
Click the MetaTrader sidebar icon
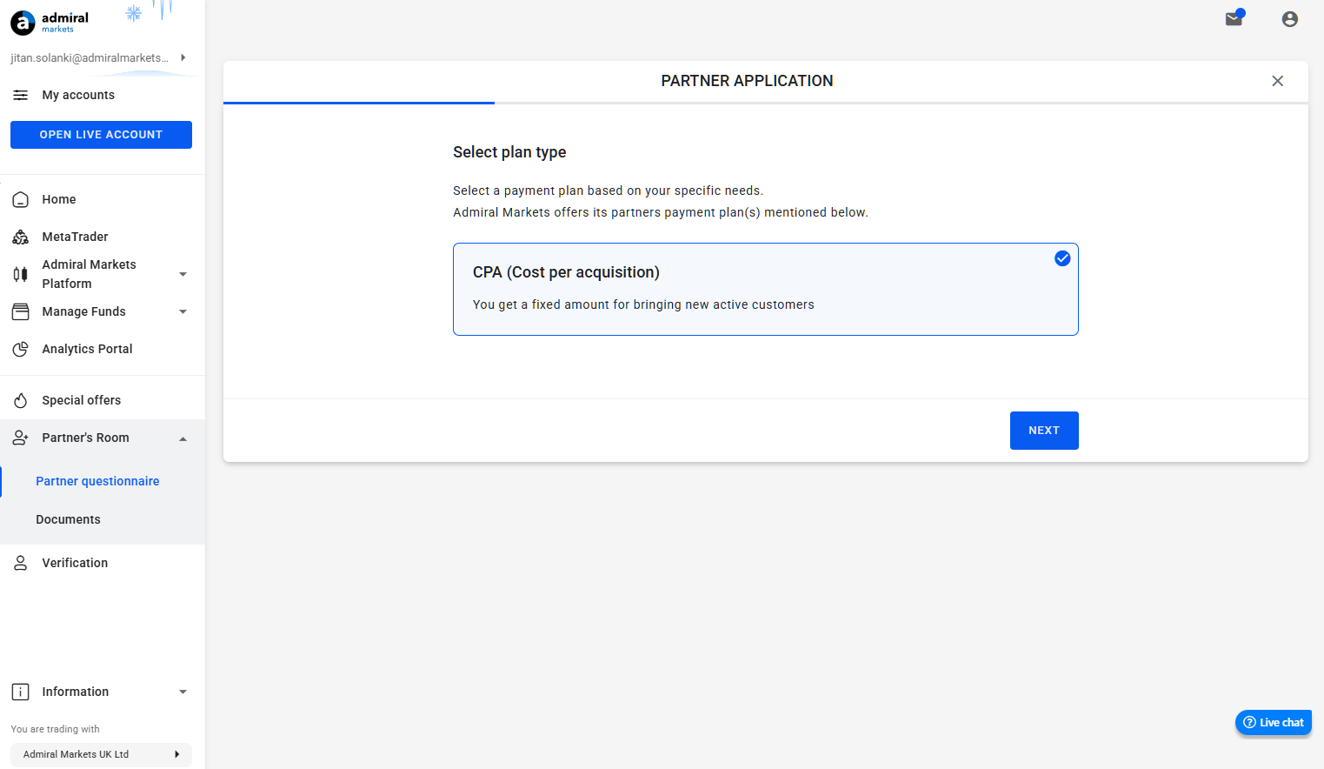click(x=21, y=237)
